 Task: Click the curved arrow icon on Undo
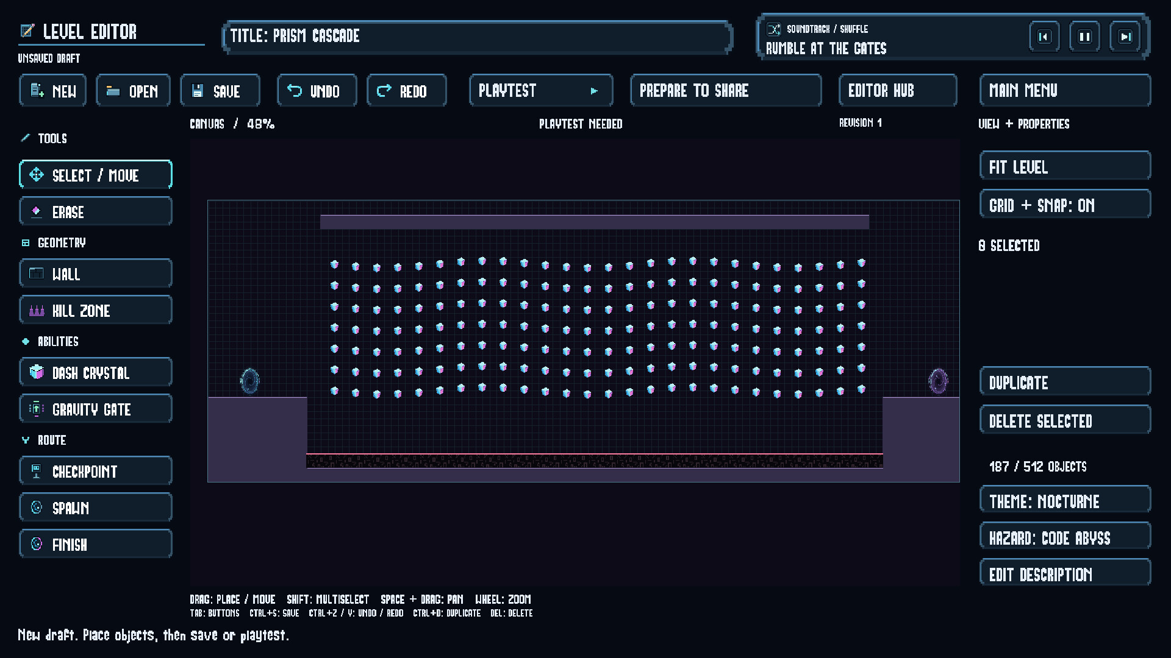[295, 90]
